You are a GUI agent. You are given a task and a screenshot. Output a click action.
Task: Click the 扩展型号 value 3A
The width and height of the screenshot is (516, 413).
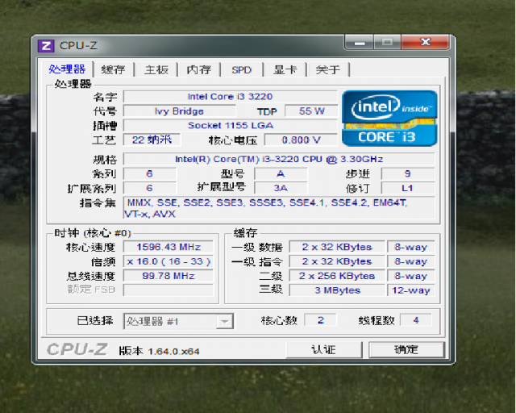(x=281, y=188)
